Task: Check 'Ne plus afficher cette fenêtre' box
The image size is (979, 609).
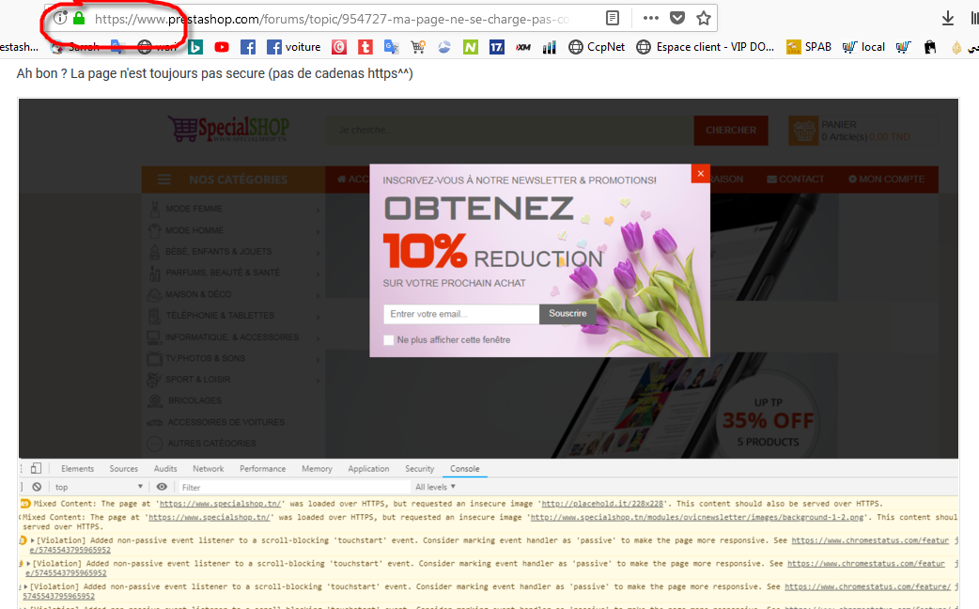Action: pos(388,340)
